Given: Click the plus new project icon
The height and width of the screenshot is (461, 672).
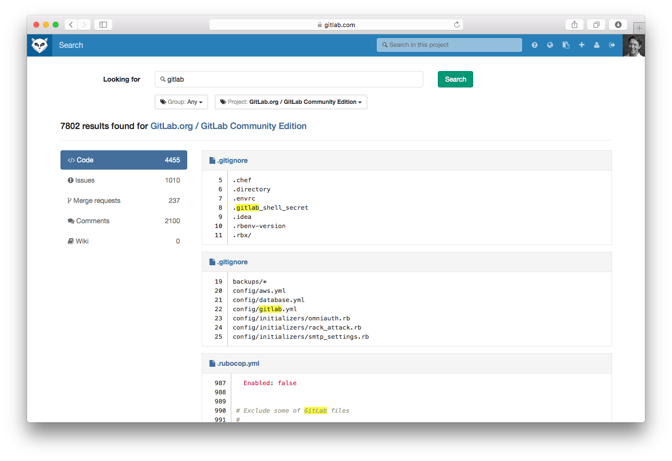Looking at the screenshot, I should point(582,45).
